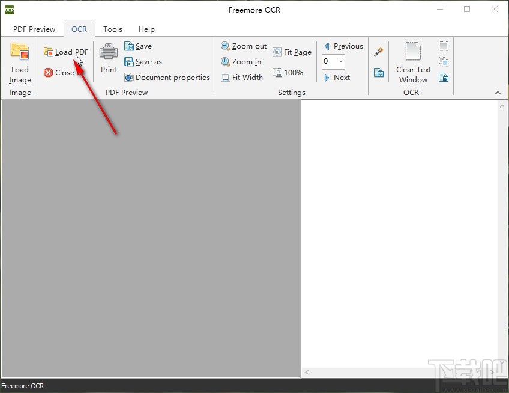This screenshot has height=393, width=509.
Task: Click the overlapping dotted squares icon
Action: pos(444,62)
